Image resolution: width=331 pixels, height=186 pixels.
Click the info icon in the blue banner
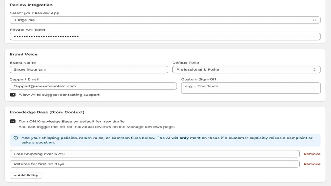point(16,138)
